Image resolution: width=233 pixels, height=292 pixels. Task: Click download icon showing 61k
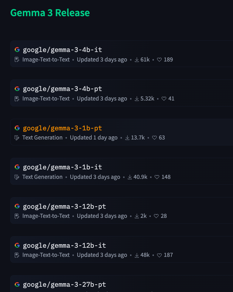tap(137, 60)
